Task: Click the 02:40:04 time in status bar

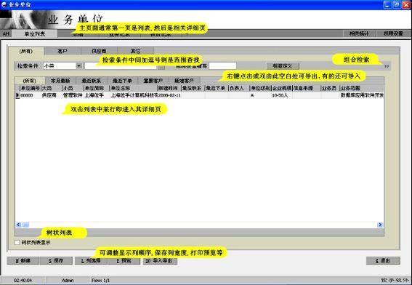Action: coord(23,281)
